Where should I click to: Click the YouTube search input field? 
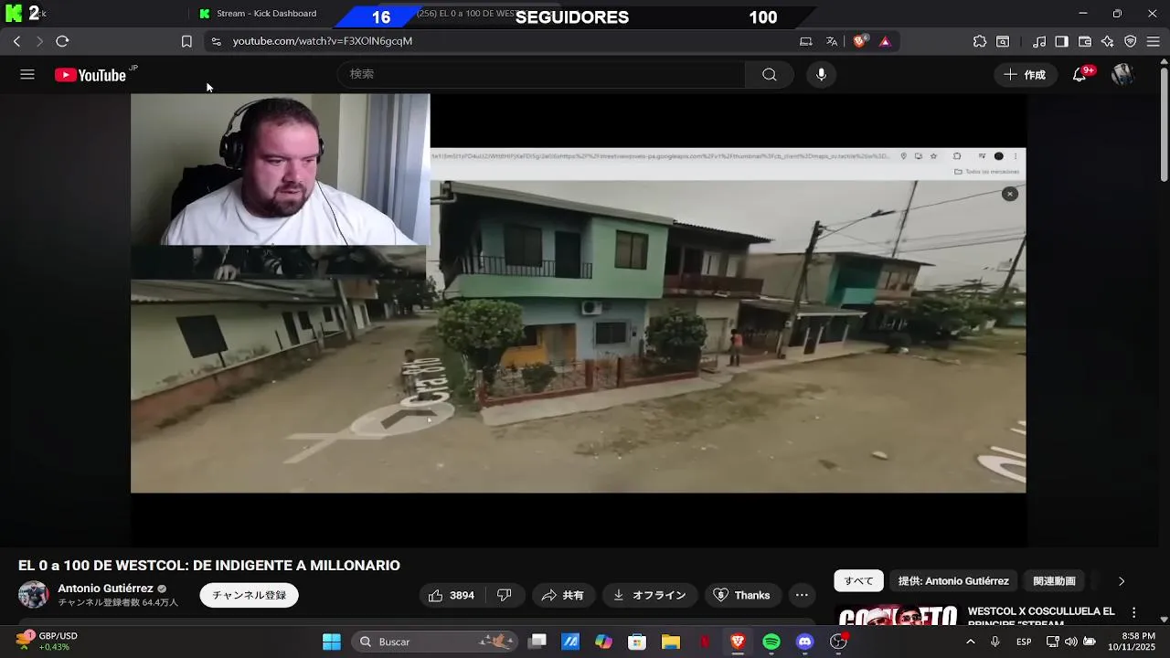[x=541, y=75]
